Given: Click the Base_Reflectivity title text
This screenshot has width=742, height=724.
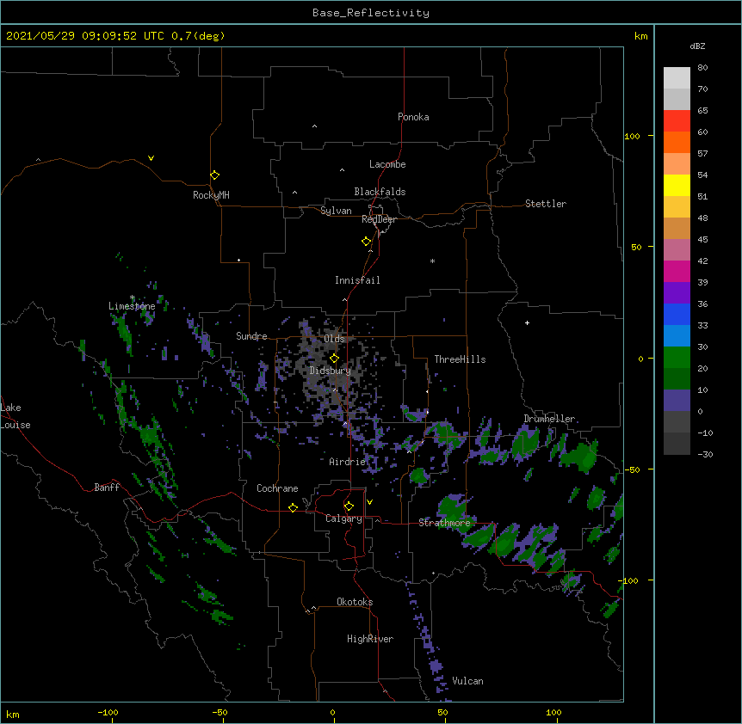Looking at the screenshot, I should point(371,13).
